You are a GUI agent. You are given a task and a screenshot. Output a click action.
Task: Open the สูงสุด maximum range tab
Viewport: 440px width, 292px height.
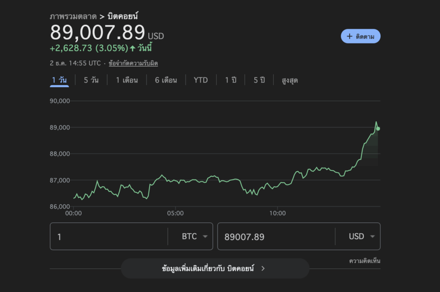(290, 80)
